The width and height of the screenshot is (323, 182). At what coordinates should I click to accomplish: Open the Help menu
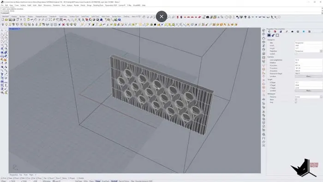(144, 5)
